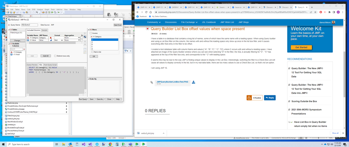This screenshot has height=147, width=349.
Task: Click the Add All button
Action: [45, 56]
